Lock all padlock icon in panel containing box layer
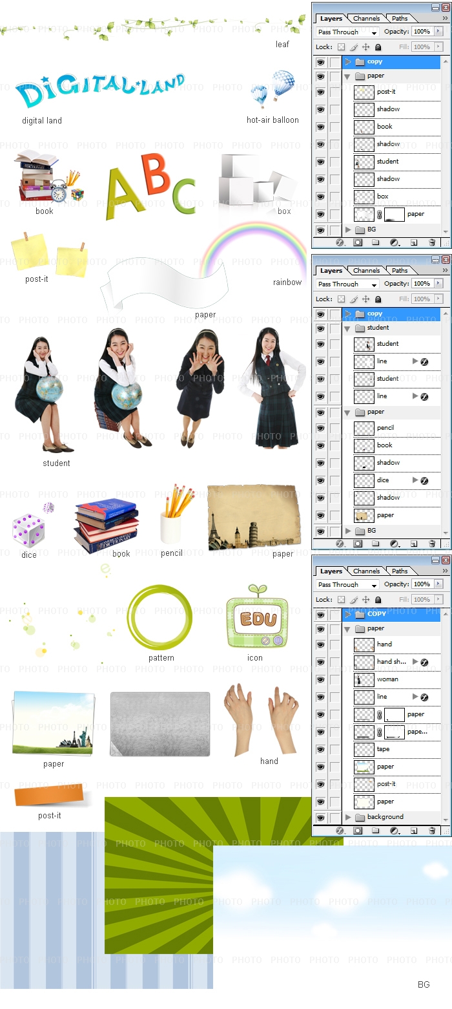This screenshot has height=1009, width=452. [x=378, y=47]
